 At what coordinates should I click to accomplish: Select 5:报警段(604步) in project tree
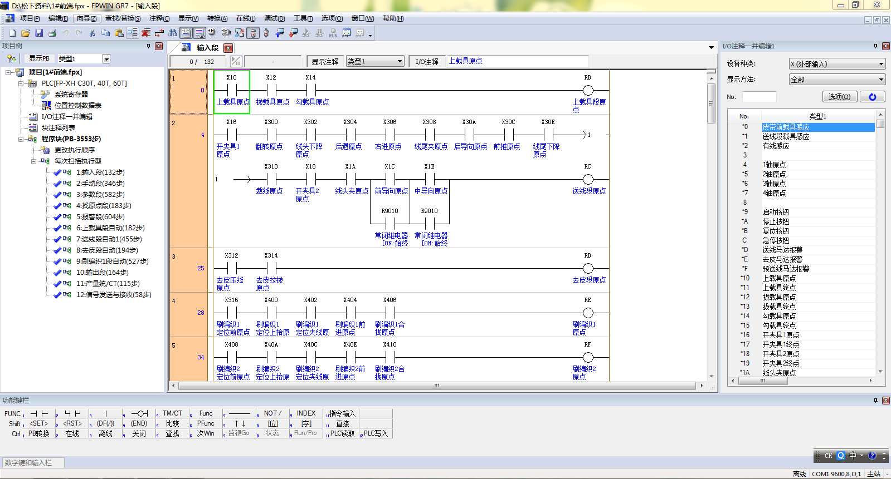click(100, 217)
